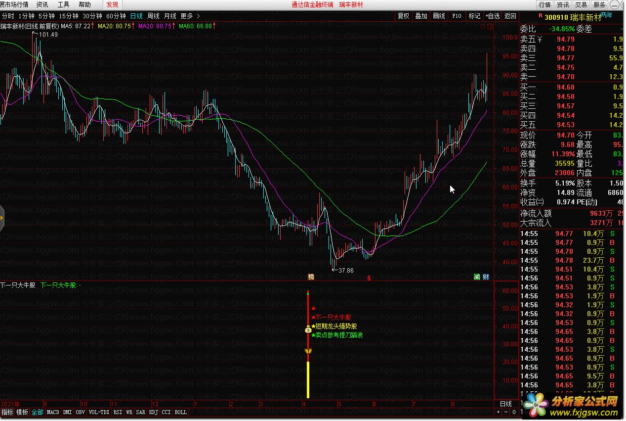Switch indicator to MACD
Image resolution: width=626 pixels, height=421 pixels.
[53, 412]
